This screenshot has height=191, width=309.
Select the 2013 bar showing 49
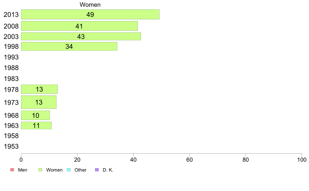click(x=90, y=14)
